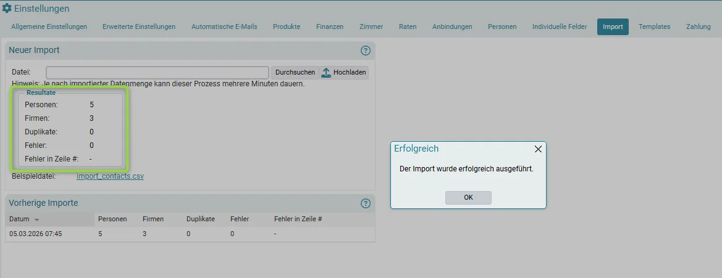This screenshot has height=278, width=722.
Task: Switch to Erweiterte Einstellungen tab
Action: point(139,27)
